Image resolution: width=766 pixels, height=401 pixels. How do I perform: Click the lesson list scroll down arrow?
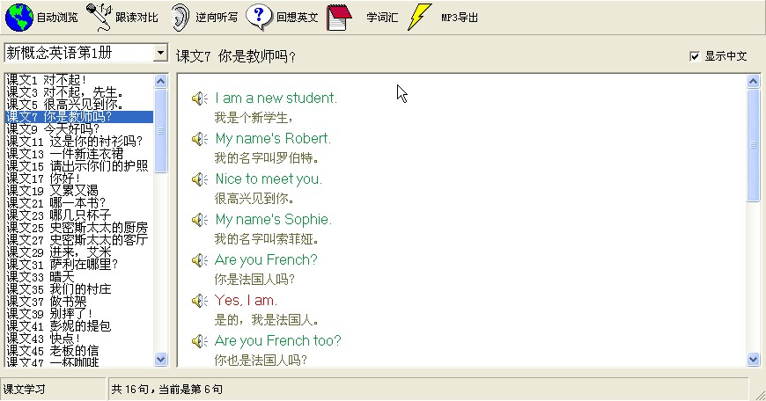pyautogui.click(x=161, y=360)
